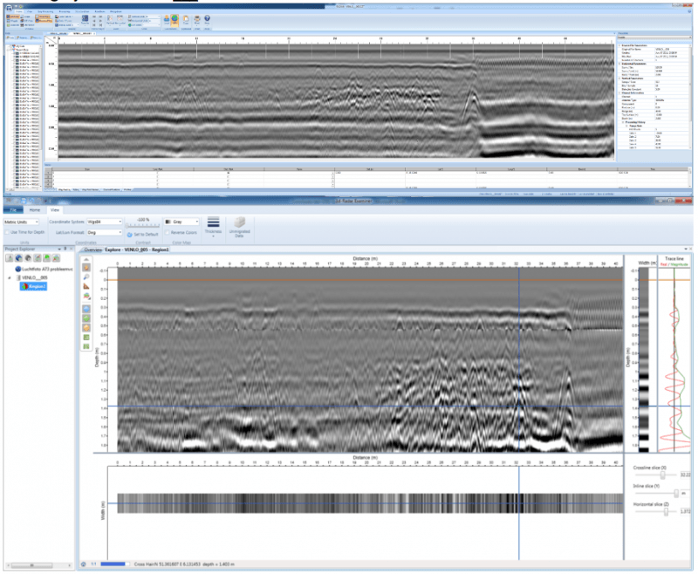
Task: Click the green tree icon in Project Explorer toolbar
Action: point(46,256)
